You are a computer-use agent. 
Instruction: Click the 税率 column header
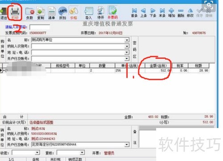pyautogui.click(x=180, y=66)
